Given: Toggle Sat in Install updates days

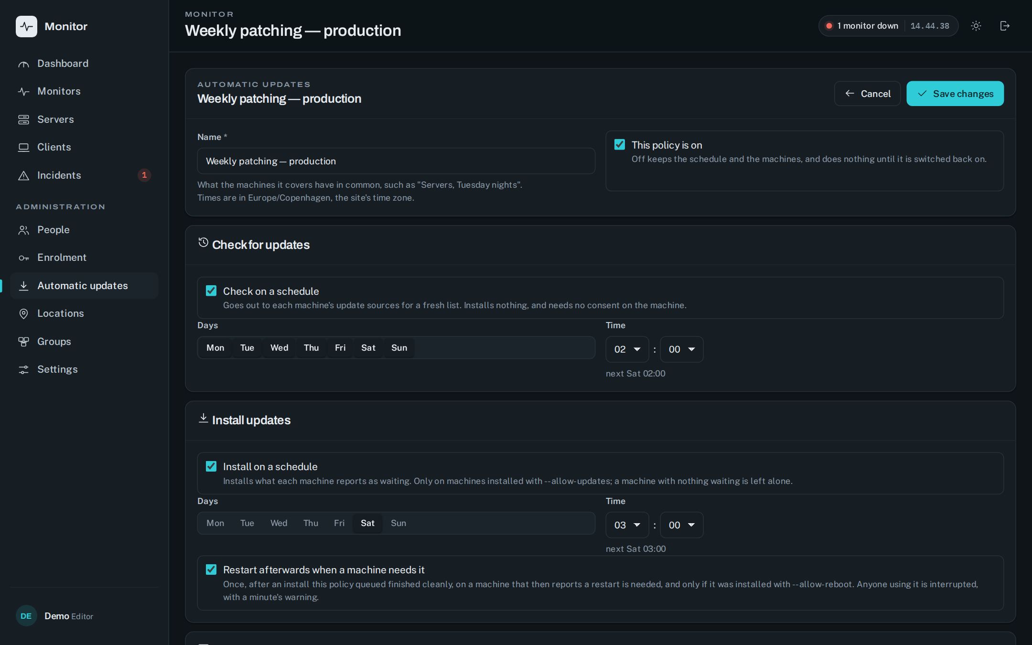Looking at the screenshot, I should pyautogui.click(x=367, y=523).
